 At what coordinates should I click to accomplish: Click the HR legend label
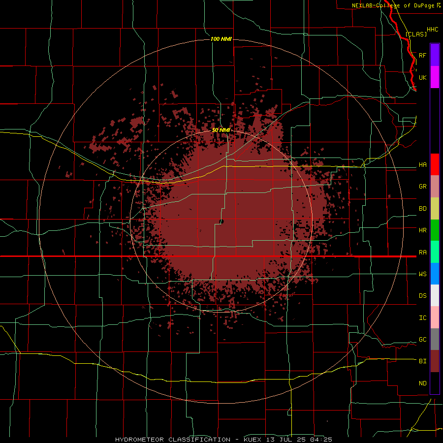tap(422, 230)
